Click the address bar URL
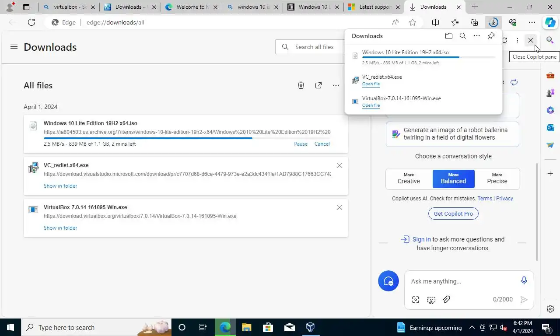Screen dimensions: 560x336 [x=115, y=22]
